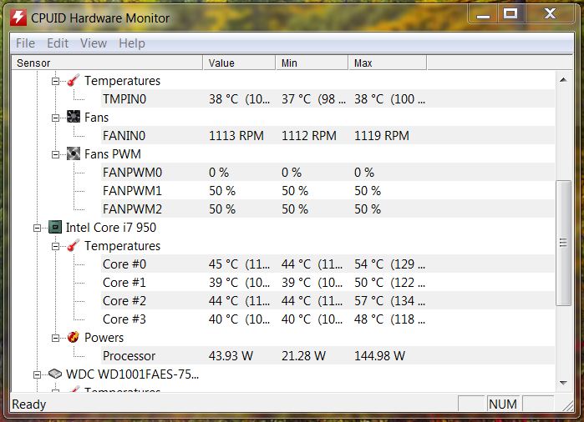Click the fan icon next to Fans
Screen dimensions: 584x422
[x=74, y=117]
